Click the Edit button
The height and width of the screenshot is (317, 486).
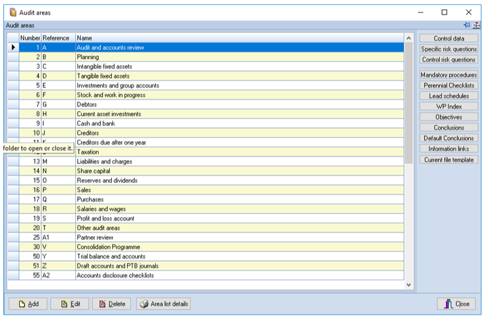[70, 304]
